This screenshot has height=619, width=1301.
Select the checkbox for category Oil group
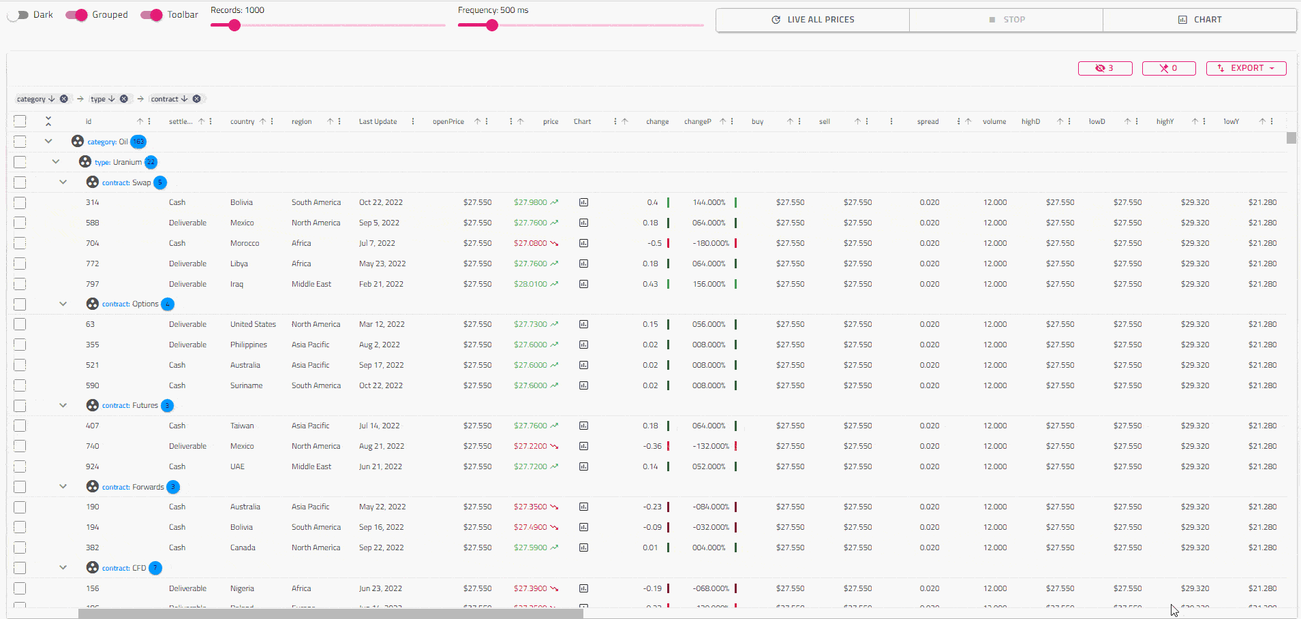[x=20, y=142]
